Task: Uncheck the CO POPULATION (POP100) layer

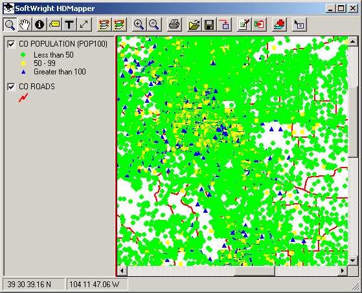Action: (11, 44)
